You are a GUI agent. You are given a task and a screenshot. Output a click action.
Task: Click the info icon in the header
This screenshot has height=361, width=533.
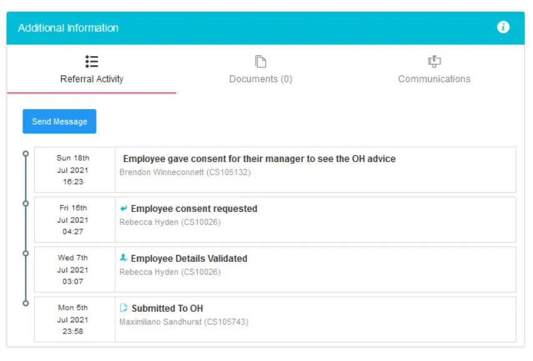tap(503, 27)
